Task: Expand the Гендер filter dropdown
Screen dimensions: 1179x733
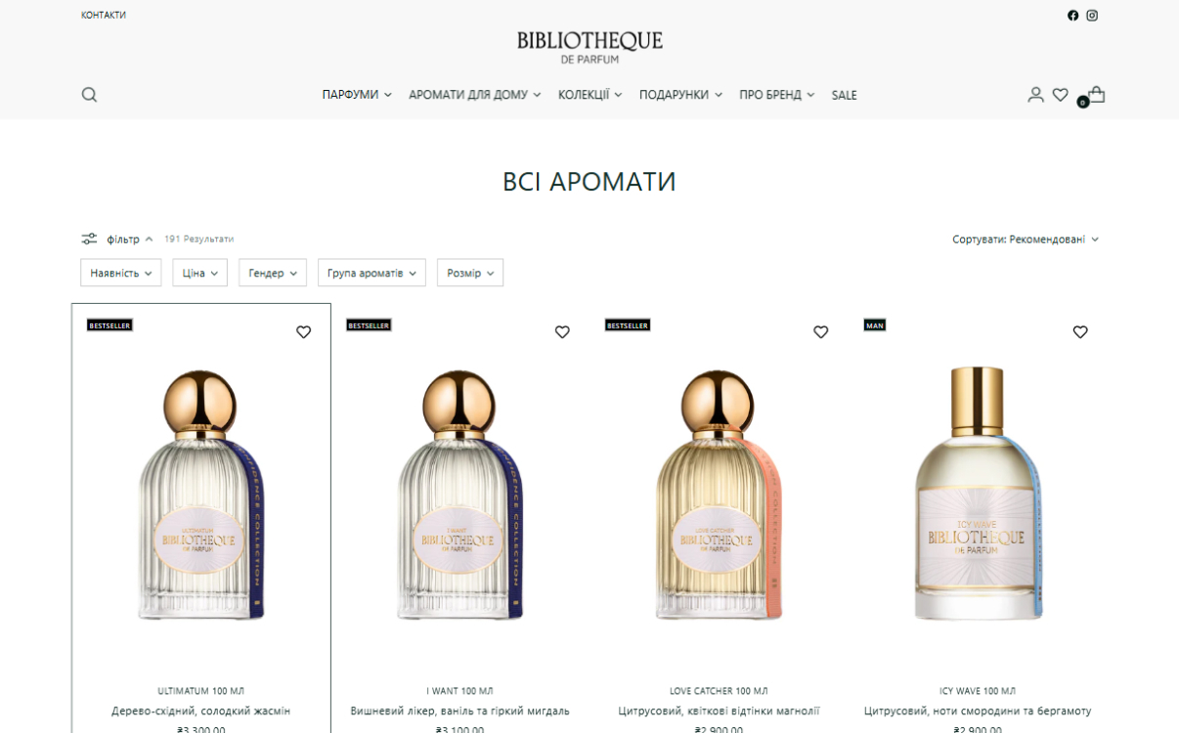Action: pyautogui.click(x=273, y=273)
